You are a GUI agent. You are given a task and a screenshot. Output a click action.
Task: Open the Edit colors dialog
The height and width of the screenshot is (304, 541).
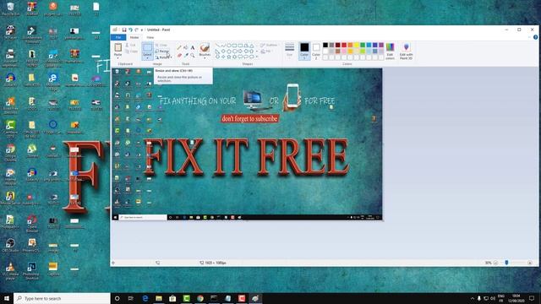(x=390, y=51)
